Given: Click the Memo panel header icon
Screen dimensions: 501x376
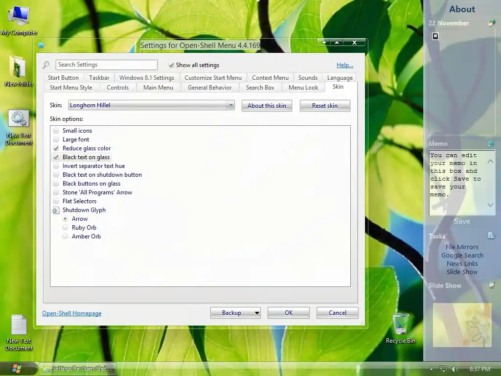Looking at the screenshot, I should 491,143.
